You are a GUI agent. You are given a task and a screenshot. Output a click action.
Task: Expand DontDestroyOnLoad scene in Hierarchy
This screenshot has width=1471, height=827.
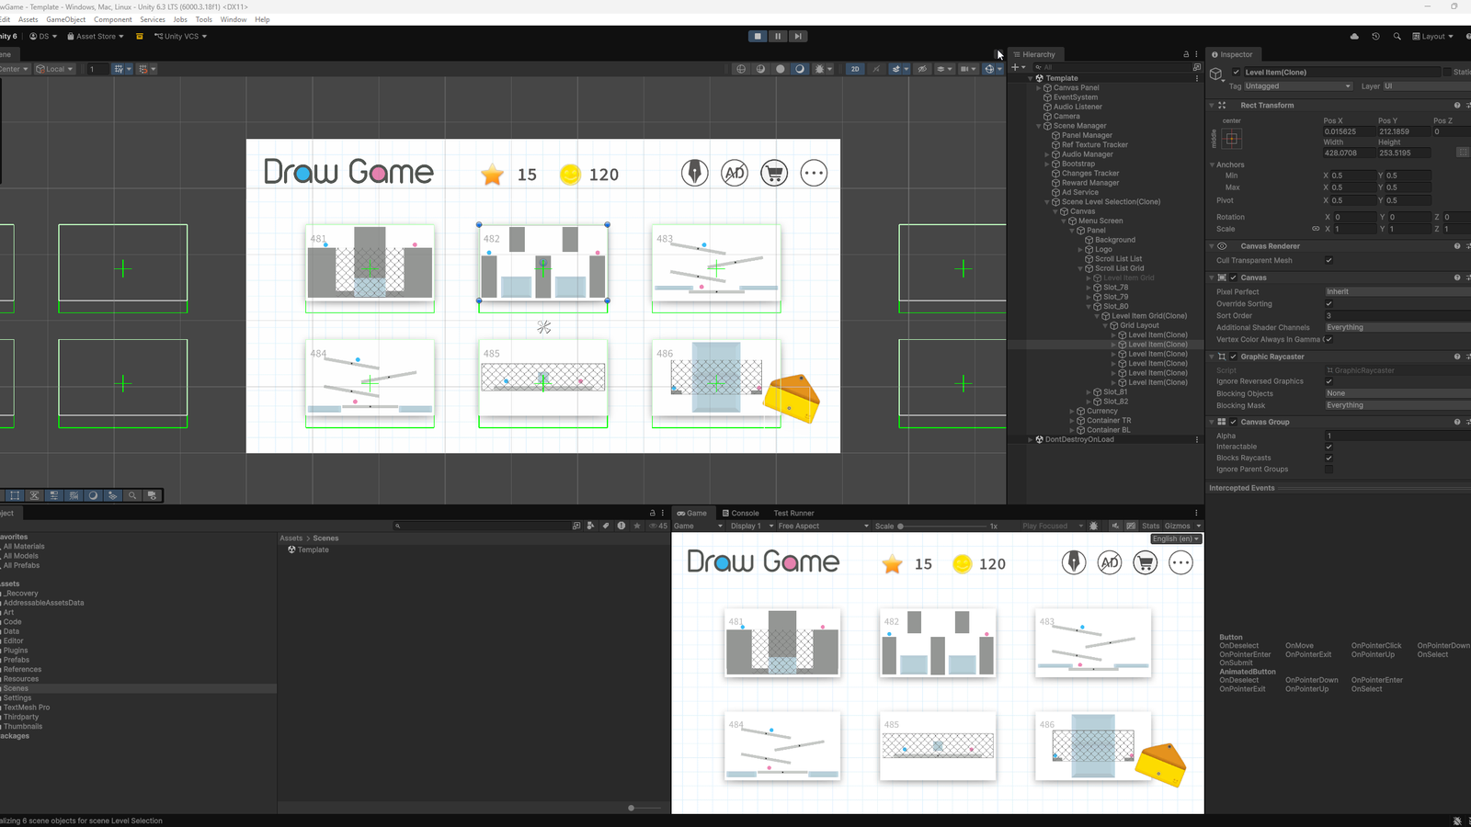(x=1030, y=439)
